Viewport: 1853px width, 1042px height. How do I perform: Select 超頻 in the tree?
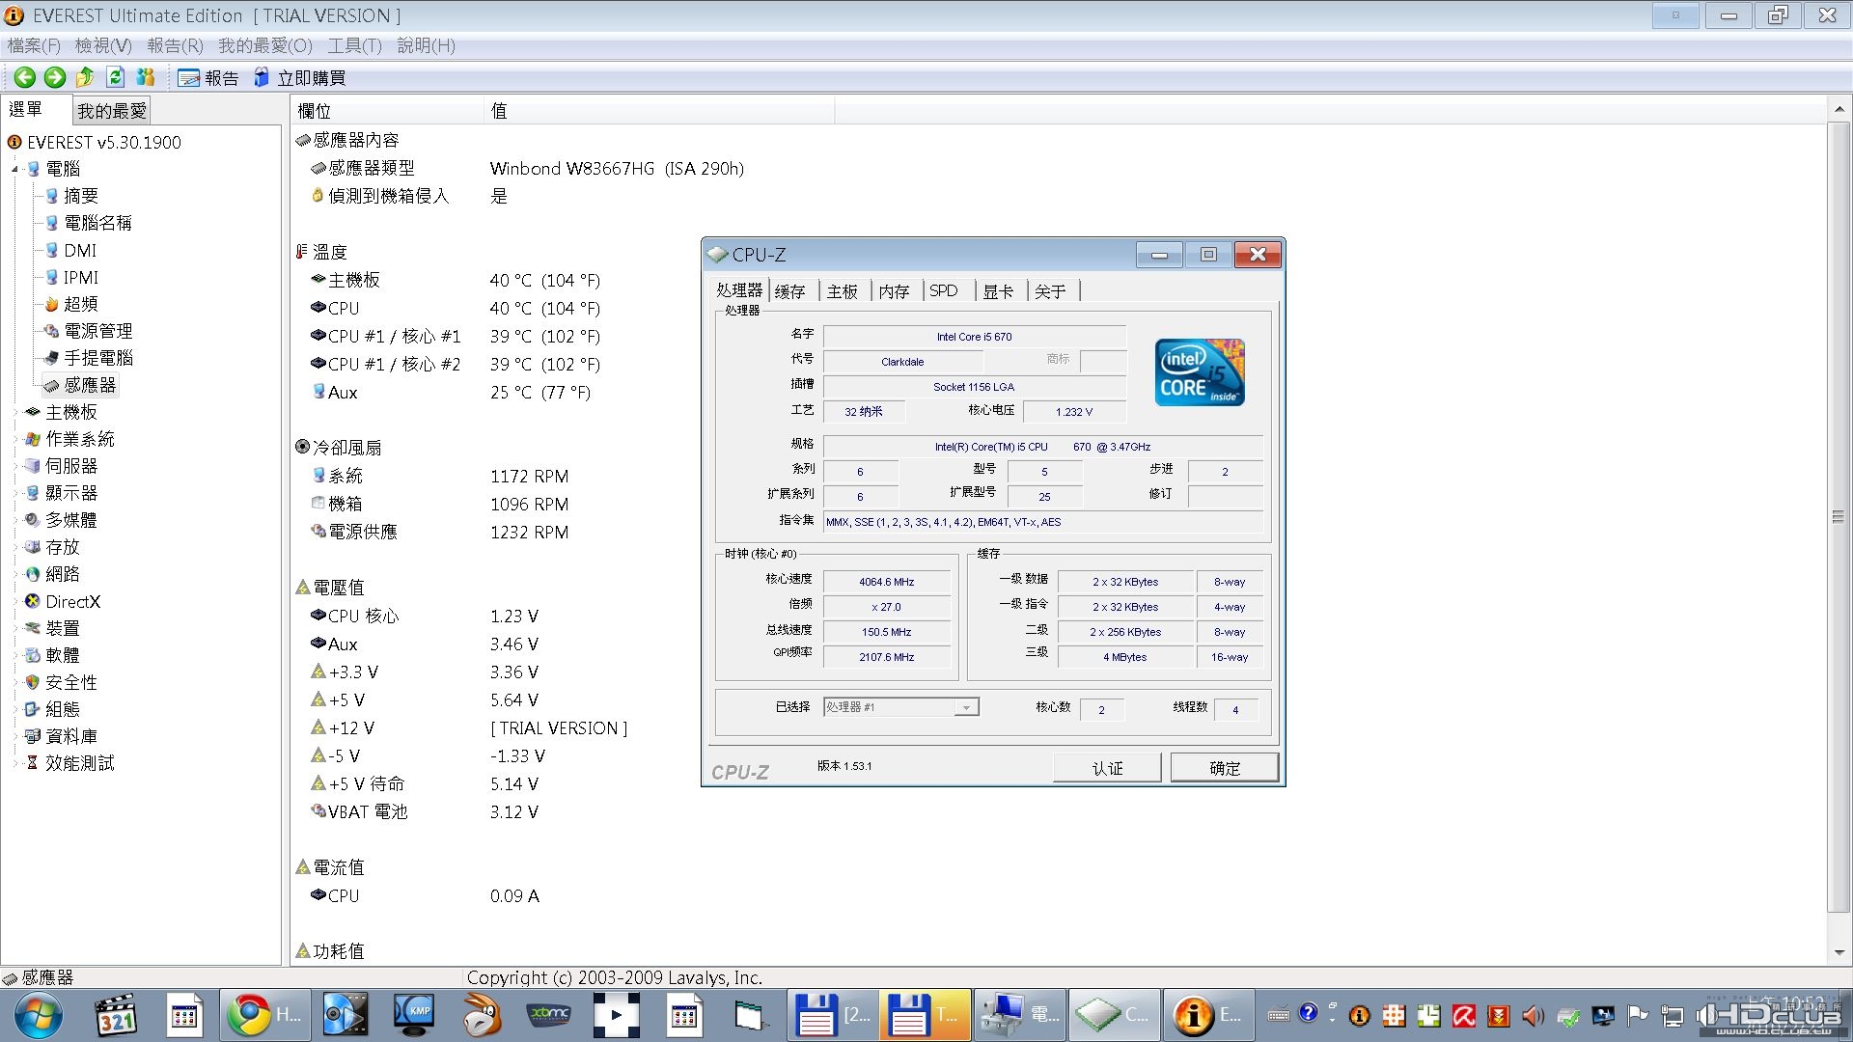tap(80, 304)
